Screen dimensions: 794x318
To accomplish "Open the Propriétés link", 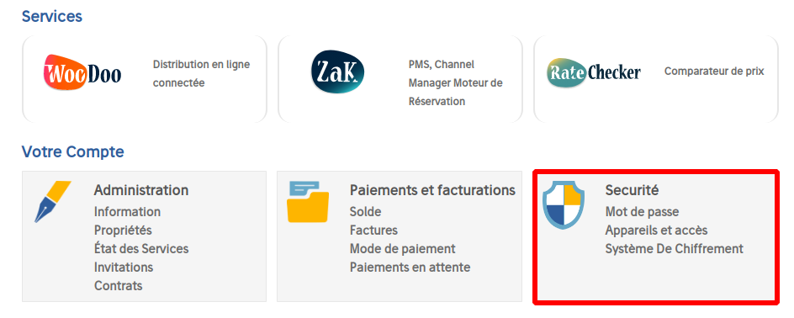I will (x=123, y=230).
